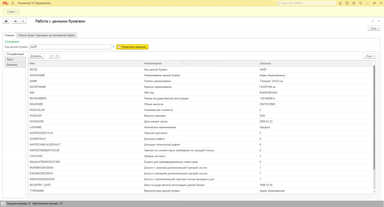Open the top-right Еще dropdown
The width and height of the screenshot is (384, 207).
point(374,28)
